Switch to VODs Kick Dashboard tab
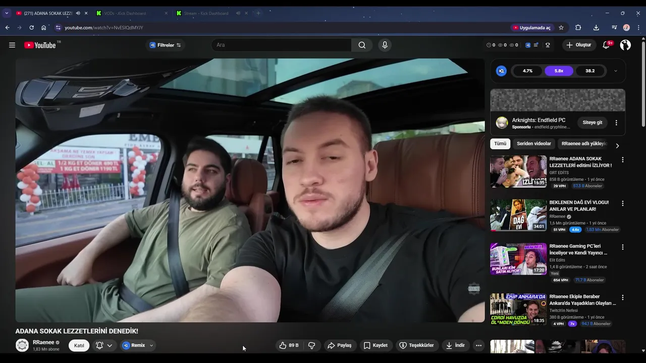 [x=132, y=13]
